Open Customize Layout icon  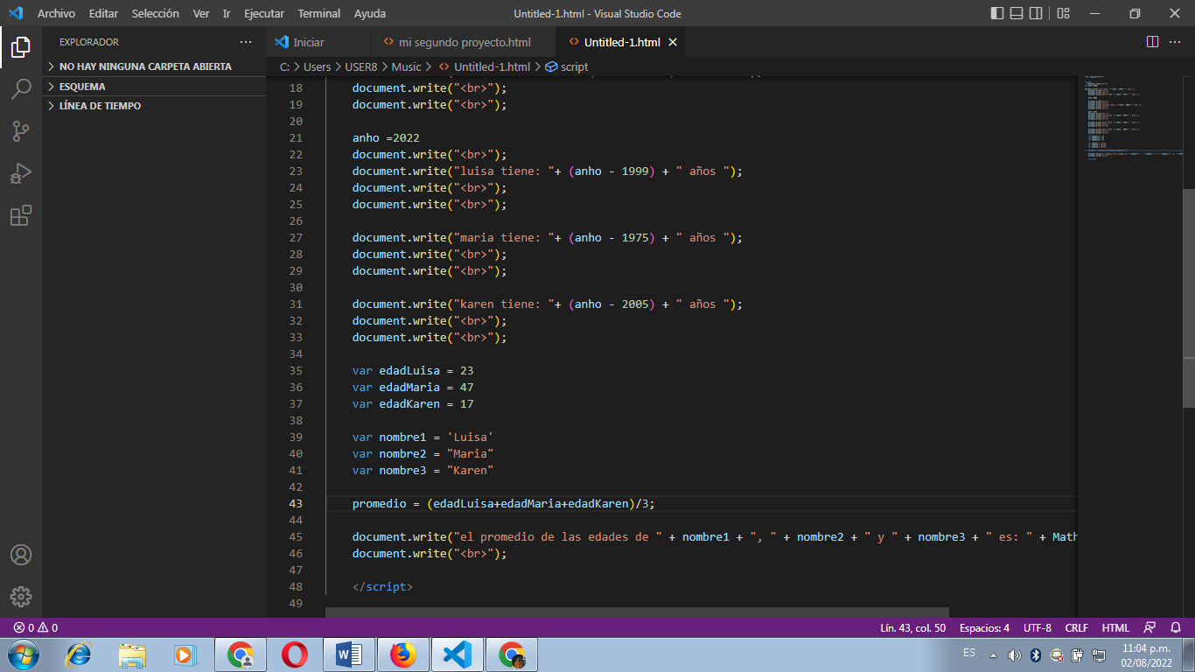coord(1063,13)
